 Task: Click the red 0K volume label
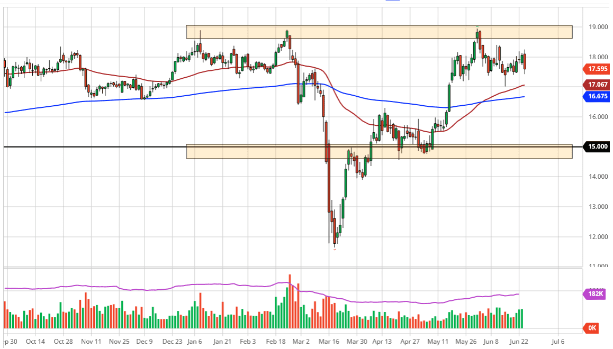[x=592, y=328]
